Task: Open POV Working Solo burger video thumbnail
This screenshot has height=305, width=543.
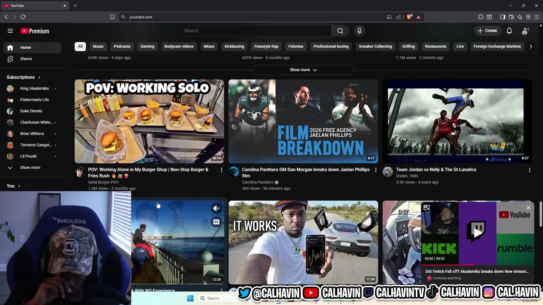Action: 149,121
